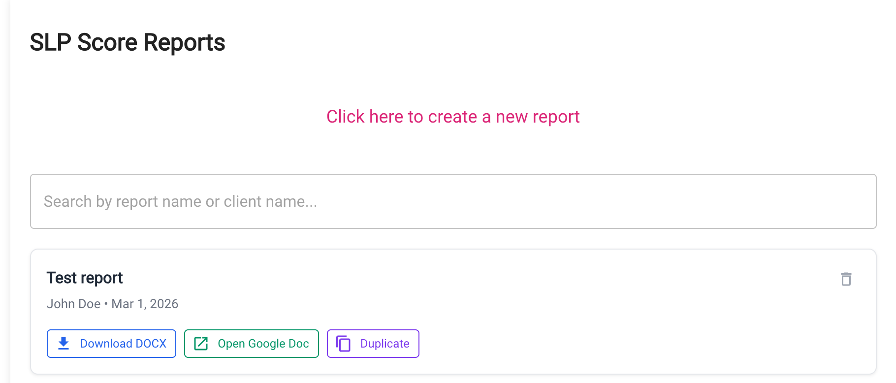Open the Test report in Google Docs
Screen dimensions: 896x383
point(251,343)
